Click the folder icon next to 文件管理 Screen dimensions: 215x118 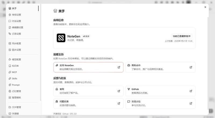(10, 107)
